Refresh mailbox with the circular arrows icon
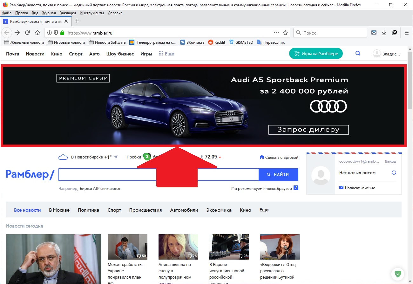Viewport: 413px width, 284px height. tap(394, 173)
